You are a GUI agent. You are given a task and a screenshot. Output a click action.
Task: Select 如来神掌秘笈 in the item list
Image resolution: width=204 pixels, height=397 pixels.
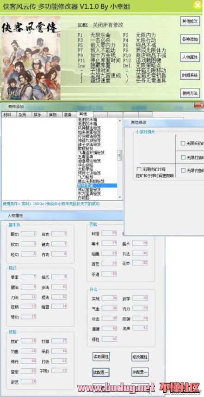89,132
